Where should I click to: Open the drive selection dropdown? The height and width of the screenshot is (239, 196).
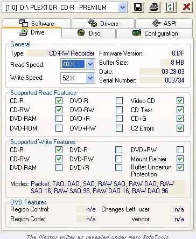point(123,8)
